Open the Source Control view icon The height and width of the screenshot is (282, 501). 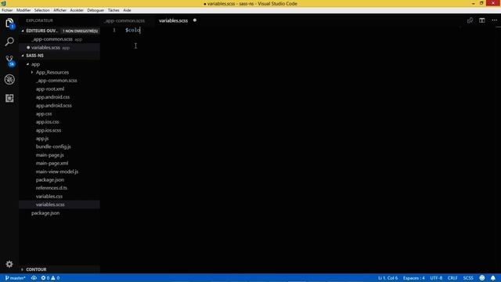[x=9, y=60]
